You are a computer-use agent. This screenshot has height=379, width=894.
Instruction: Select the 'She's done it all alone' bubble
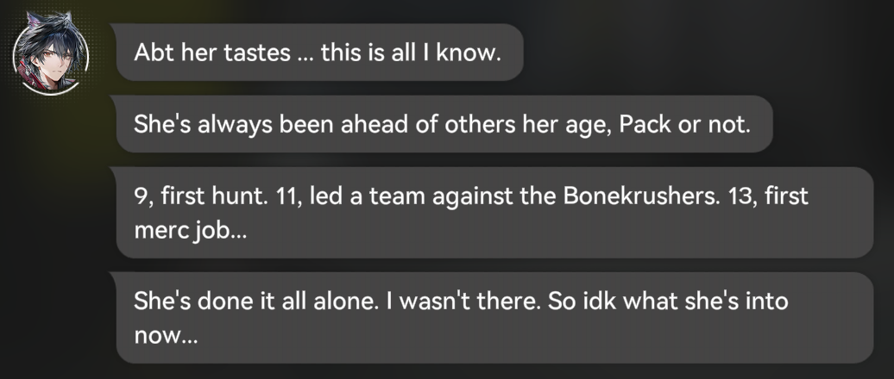[494, 318]
